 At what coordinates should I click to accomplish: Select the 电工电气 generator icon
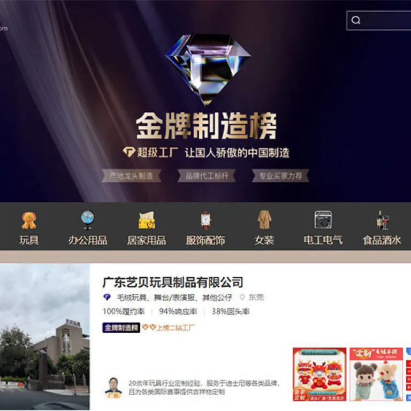(323, 219)
